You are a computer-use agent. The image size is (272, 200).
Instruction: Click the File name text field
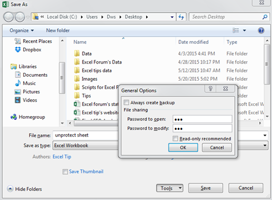pos(85,135)
